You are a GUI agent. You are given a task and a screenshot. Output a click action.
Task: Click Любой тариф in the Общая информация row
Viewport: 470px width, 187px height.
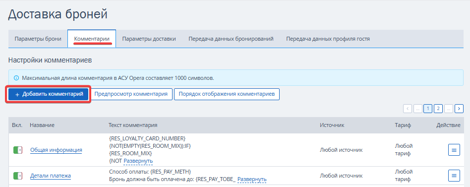[404, 150]
